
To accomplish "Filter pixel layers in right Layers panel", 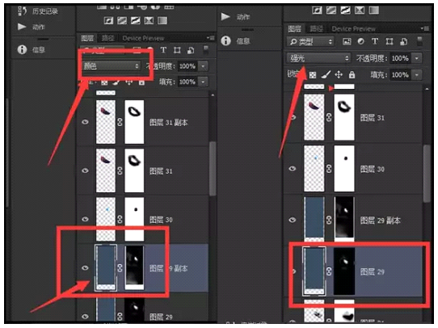I will [x=347, y=41].
